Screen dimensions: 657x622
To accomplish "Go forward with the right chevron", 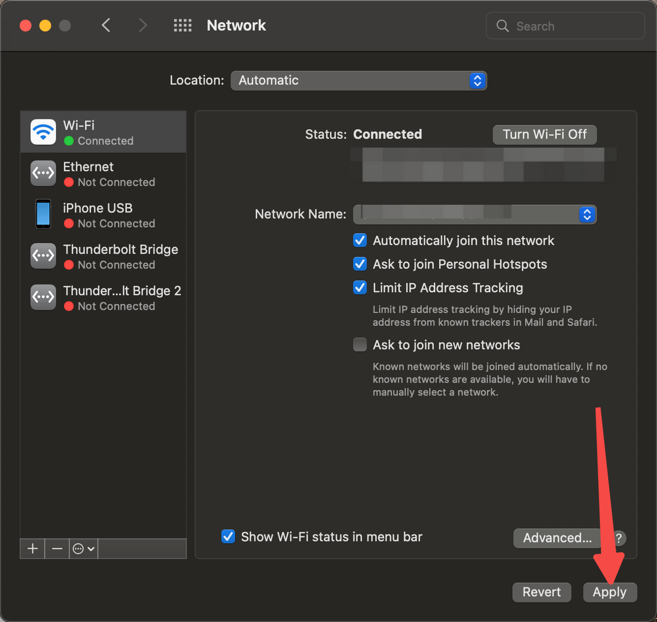I will click(143, 25).
